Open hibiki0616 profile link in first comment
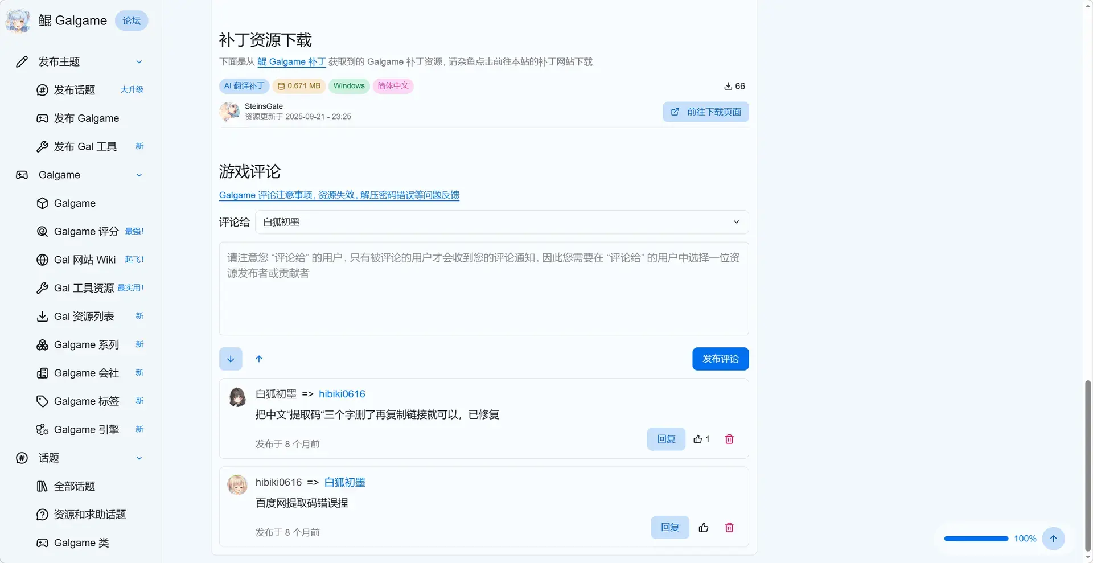This screenshot has height=563, width=1093. click(x=342, y=394)
